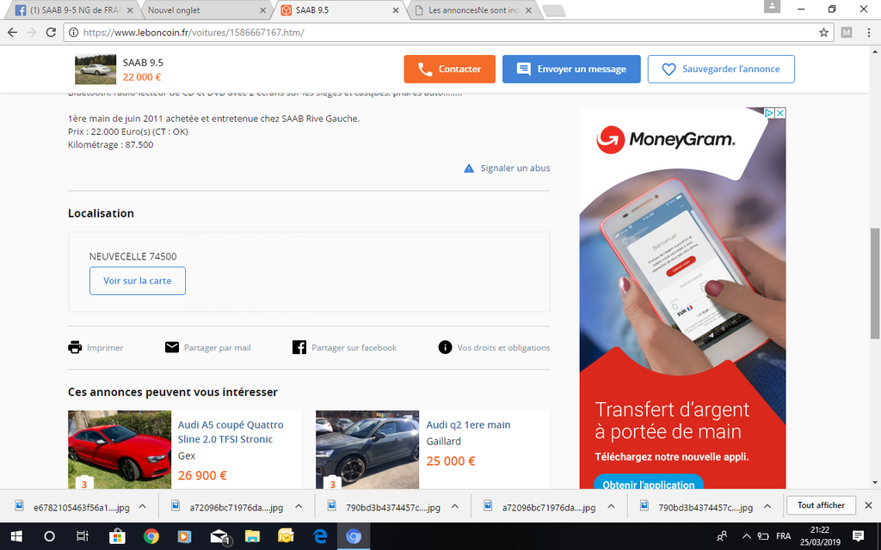Click Envoyer un message button
Image resolution: width=881 pixels, height=550 pixels.
[571, 69]
